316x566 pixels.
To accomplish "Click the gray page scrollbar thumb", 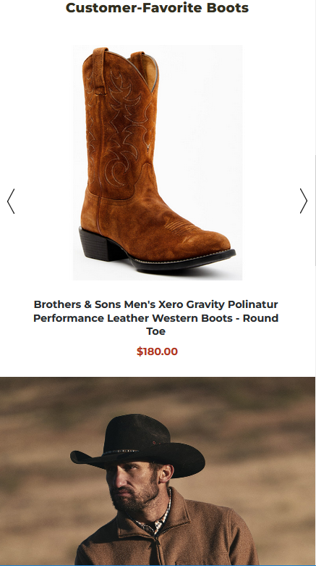I will click(315, 211).
